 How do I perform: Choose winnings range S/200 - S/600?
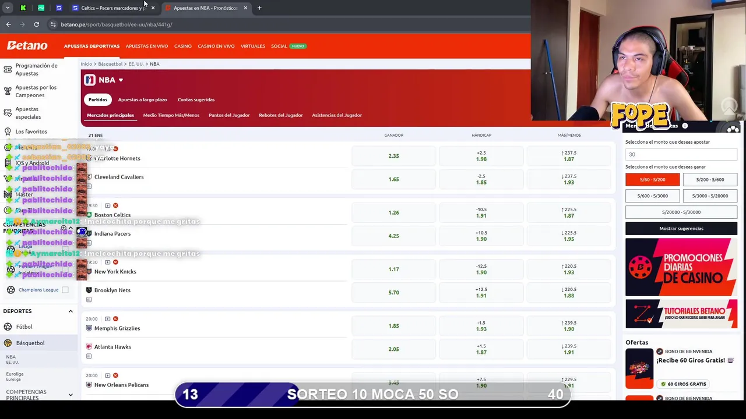(710, 180)
